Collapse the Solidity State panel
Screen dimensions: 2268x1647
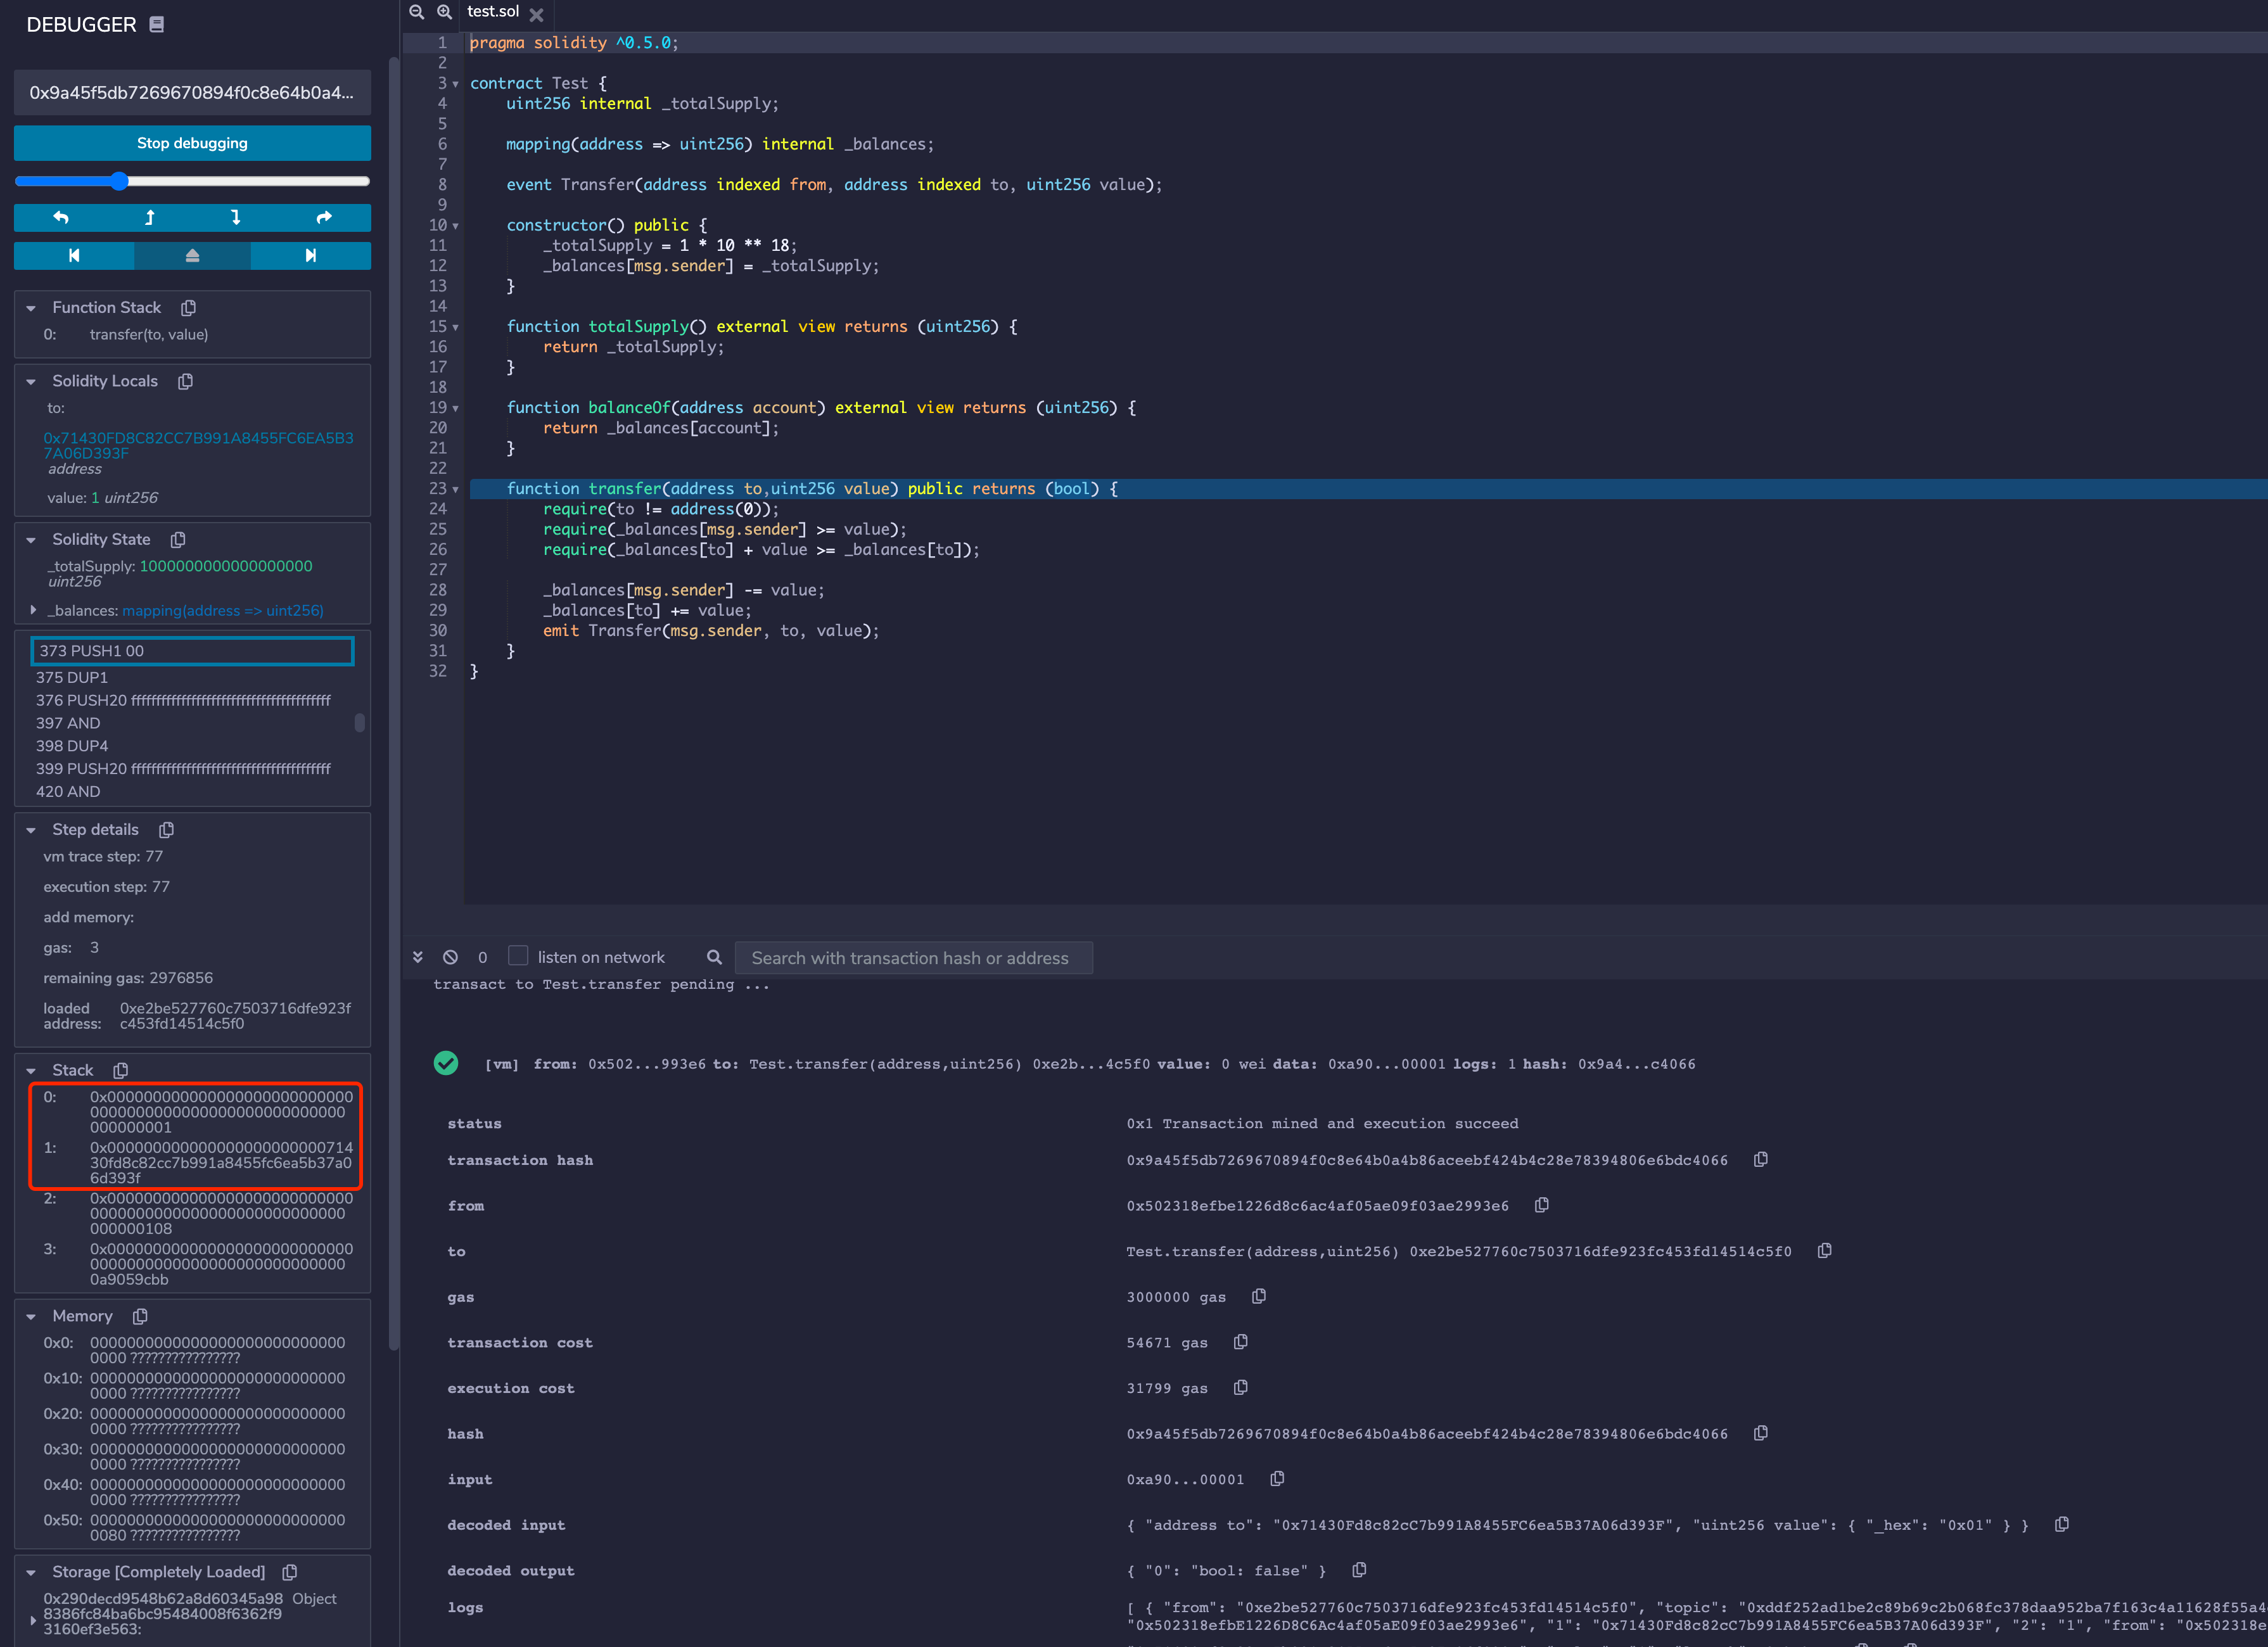[x=31, y=540]
